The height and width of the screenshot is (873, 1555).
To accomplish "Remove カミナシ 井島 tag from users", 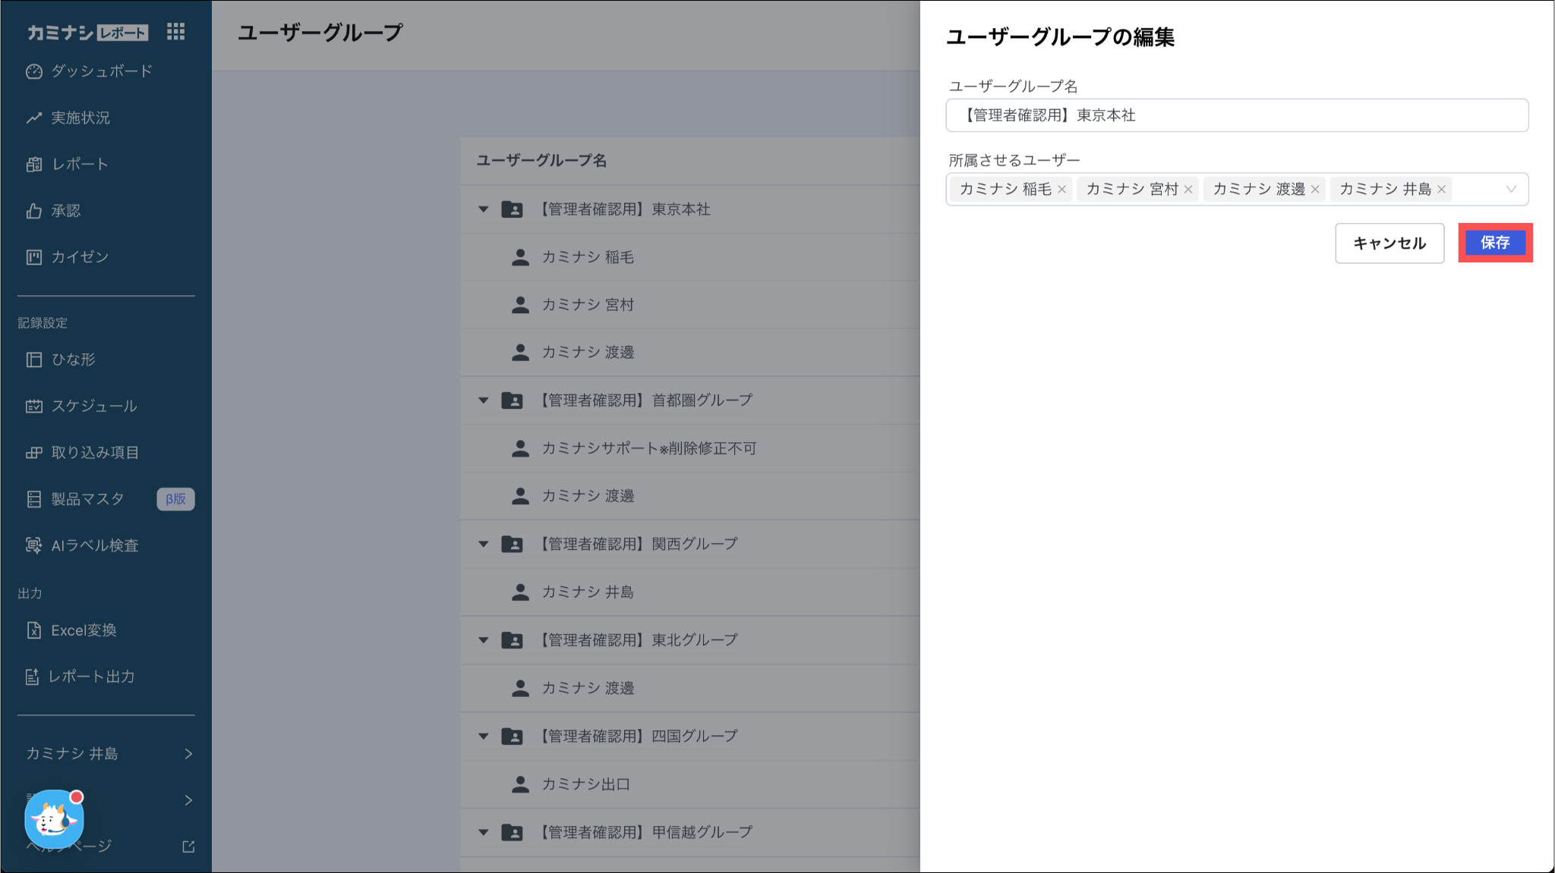I will (x=1441, y=190).
